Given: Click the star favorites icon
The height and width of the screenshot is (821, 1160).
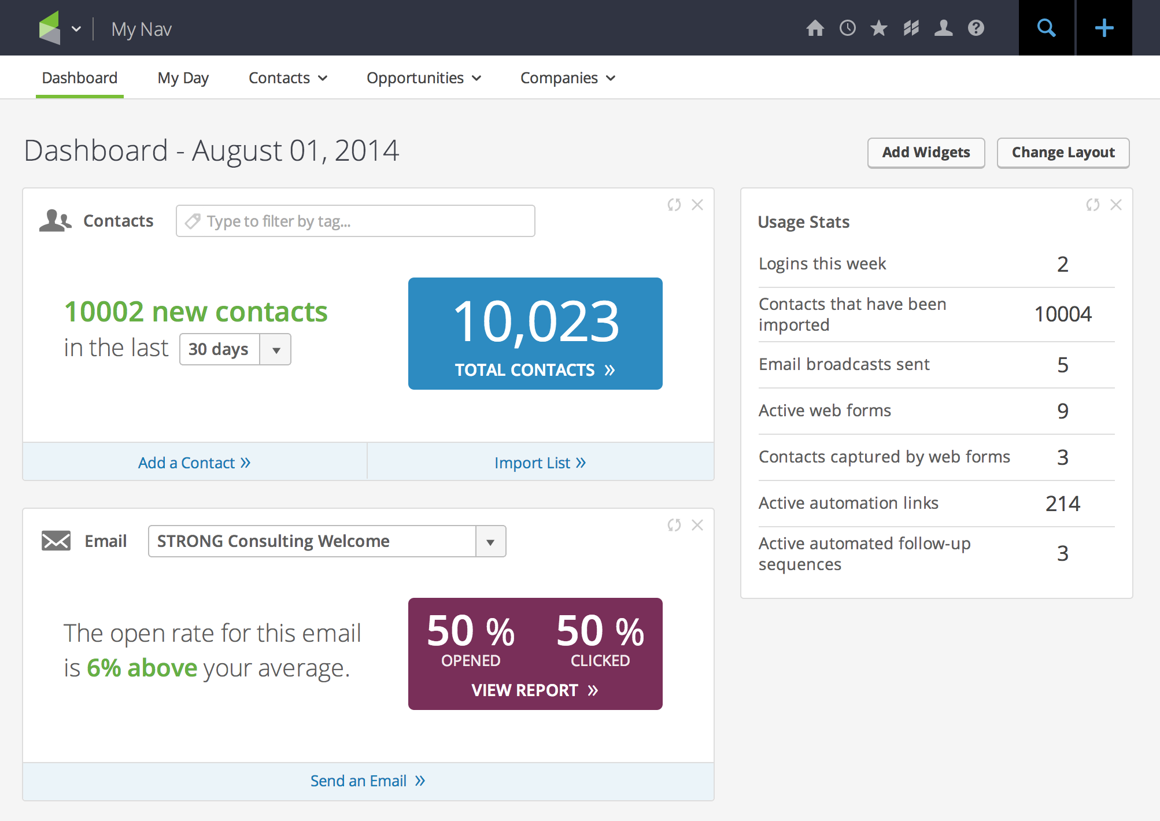Looking at the screenshot, I should coord(878,28).
